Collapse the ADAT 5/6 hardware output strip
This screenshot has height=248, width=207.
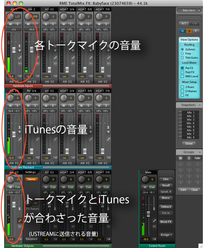91,239
